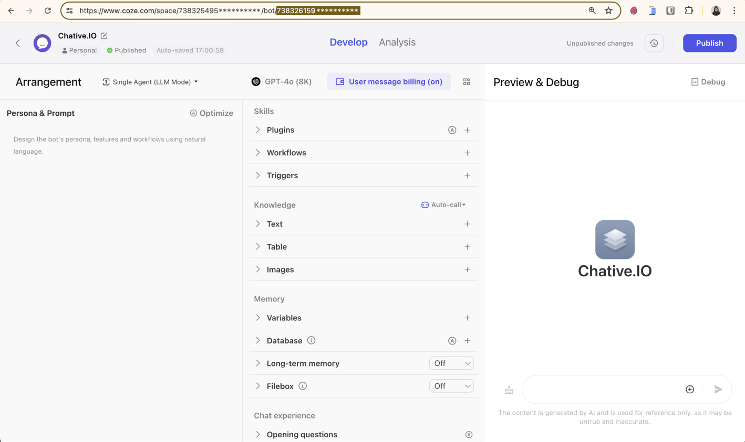Click the Chative.IO purple bot avatar
This screenshot has width=745, height=442.
click(x=43, y=43)
